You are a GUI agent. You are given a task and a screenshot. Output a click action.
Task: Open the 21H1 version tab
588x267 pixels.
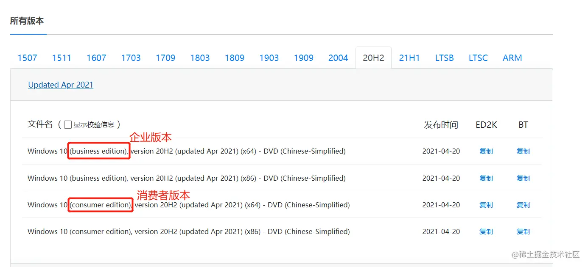tap(409, 58)
